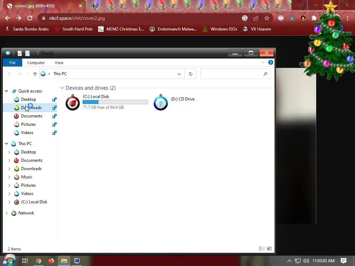Open the Windows Start button
The width and height of the screenshot is (355, 266).
(9, 260)
